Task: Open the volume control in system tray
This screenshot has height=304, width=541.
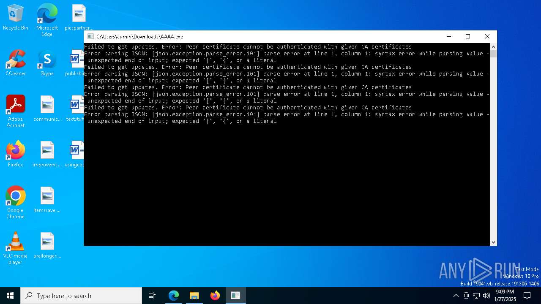Action: [x=486, y=296]
